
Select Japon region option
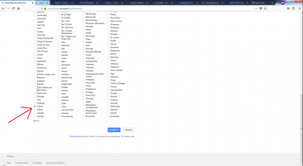point(59,68)
